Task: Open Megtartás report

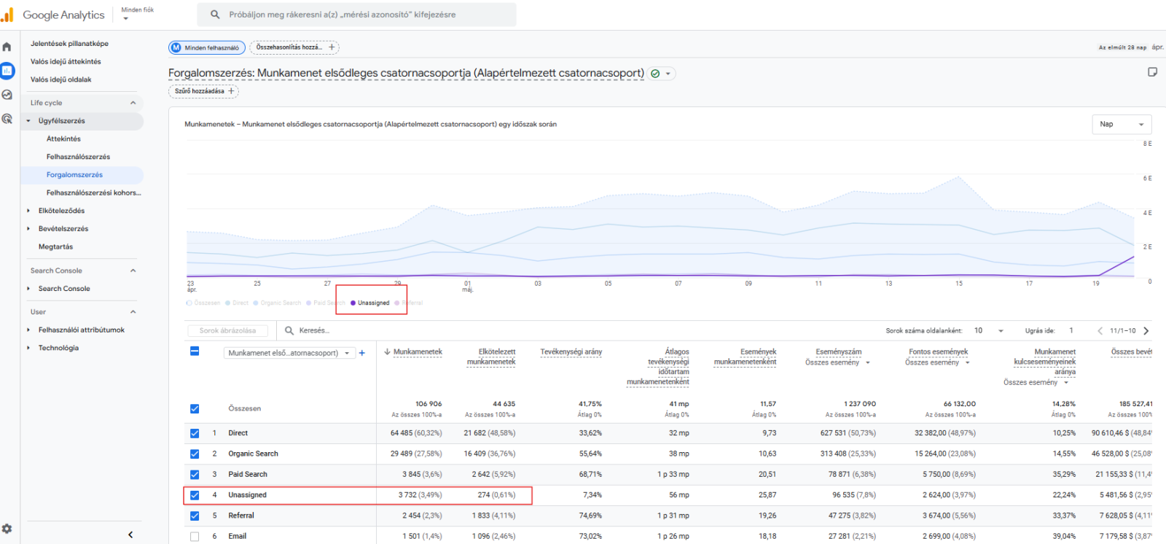Action: coord(55,246)
